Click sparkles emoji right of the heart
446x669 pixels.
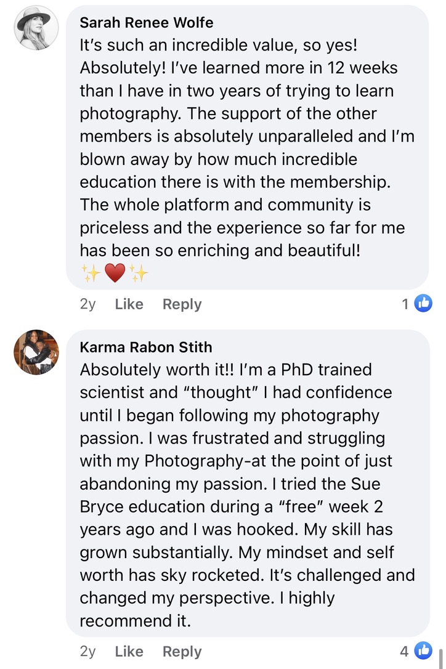point(140,272)
